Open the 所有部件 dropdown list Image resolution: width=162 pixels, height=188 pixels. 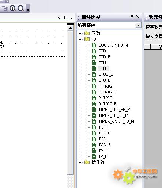click(x=138, y=25)
